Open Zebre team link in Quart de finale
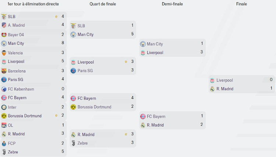276x157 pixels. coord(82,143)
